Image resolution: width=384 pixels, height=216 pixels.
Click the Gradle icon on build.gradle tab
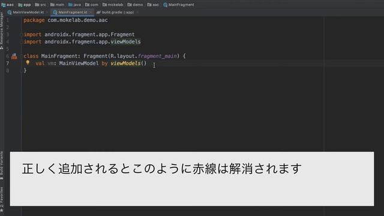pyautogui.click(x=98, y=12)
